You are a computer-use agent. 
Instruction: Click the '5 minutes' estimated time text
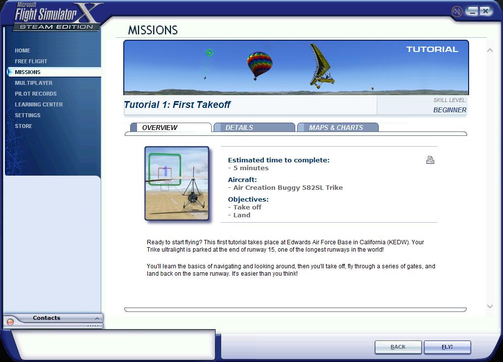point(251,168)
